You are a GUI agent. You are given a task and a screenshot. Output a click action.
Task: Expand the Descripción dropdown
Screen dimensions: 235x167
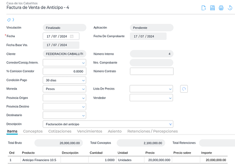pos(170,124)
